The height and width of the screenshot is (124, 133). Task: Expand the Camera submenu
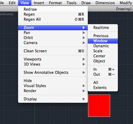click(53, 43)
